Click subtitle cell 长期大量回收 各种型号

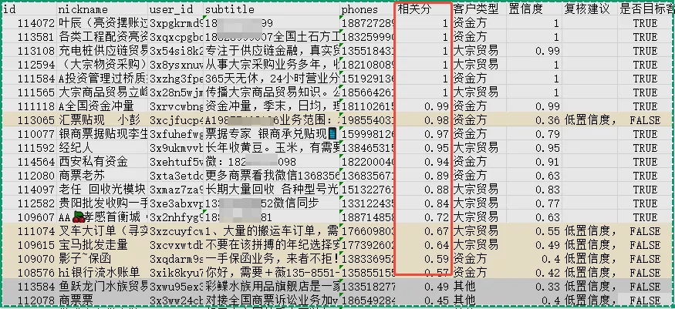(x=272, y=189)
